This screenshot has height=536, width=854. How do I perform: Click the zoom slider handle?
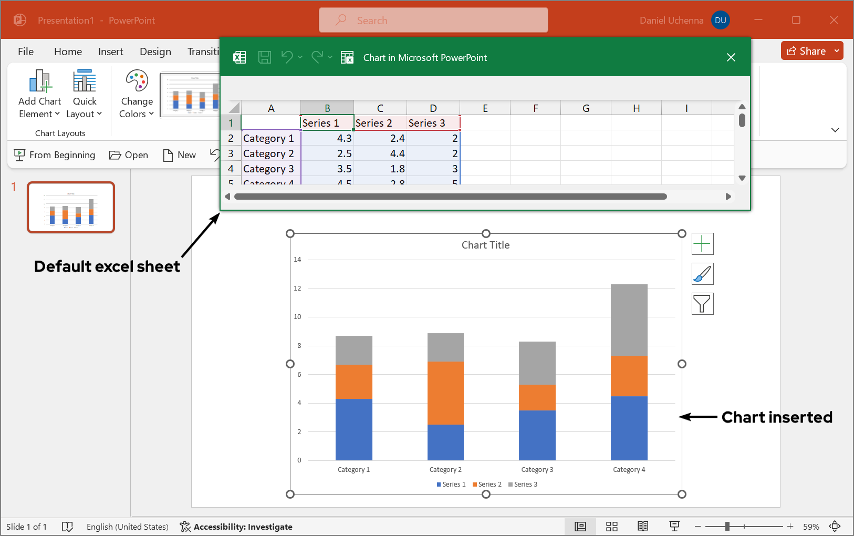[x=727, y=527]
